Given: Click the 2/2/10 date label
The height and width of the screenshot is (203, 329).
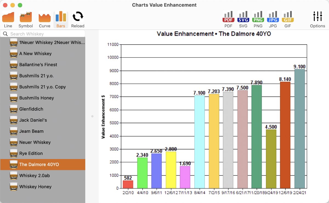Looking at the screenshot, I should click(x=128, y=193).
